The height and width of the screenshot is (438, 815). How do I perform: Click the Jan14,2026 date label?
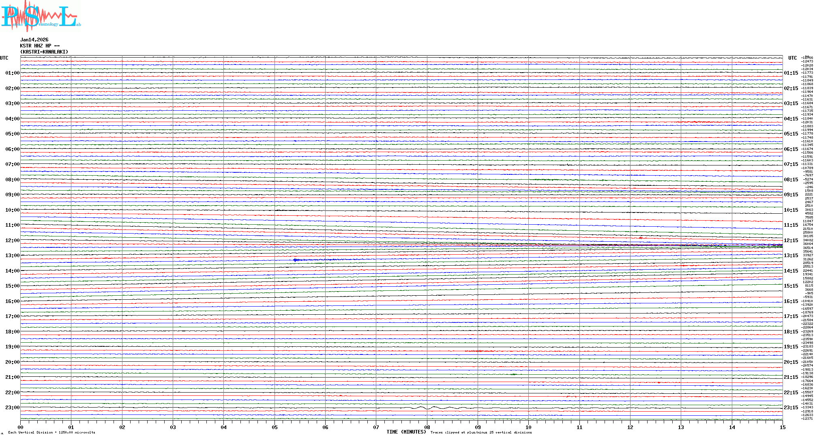click(x=34, y=40)
